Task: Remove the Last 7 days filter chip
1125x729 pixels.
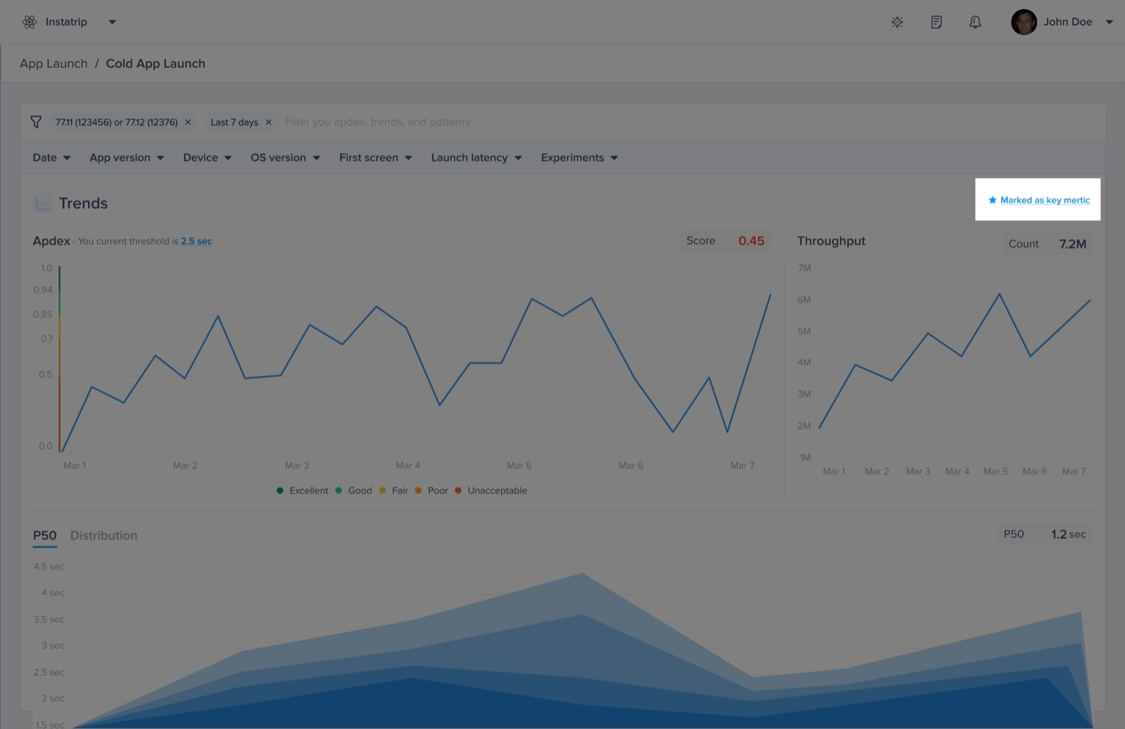Action: click(269, 122)
